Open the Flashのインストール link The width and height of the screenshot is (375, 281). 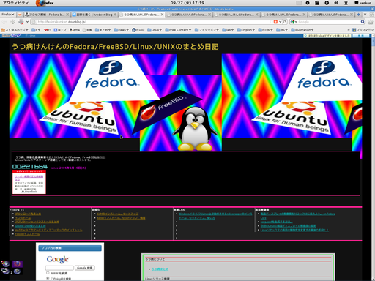tap(27, 234)
